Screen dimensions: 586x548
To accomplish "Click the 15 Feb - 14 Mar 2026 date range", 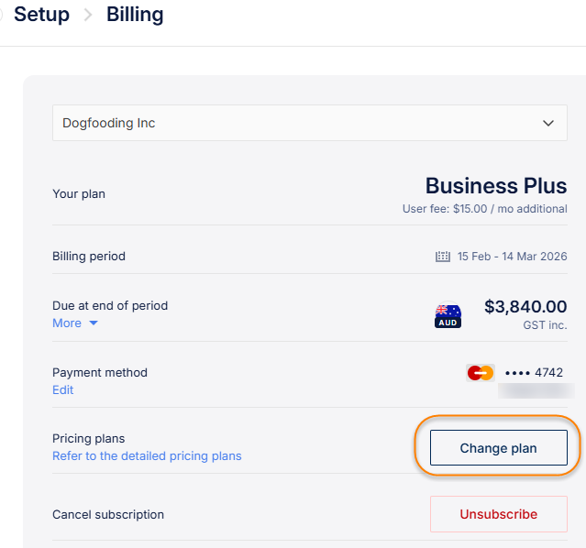I will tap(511, 257).
